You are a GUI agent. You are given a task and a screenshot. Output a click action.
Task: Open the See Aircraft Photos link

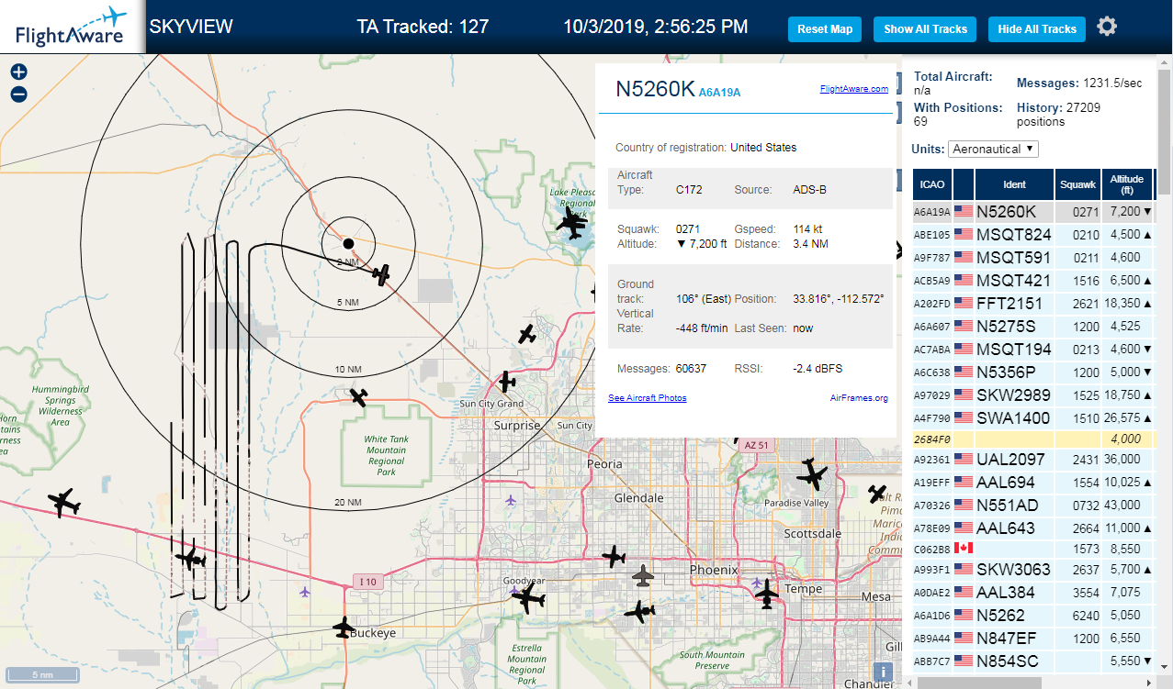[x=648, y=398]
